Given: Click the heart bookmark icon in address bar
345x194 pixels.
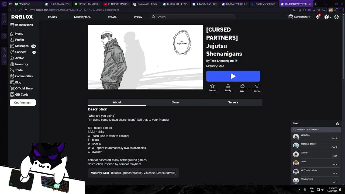Looking at the screenshot, I should [x=324, y=10].
